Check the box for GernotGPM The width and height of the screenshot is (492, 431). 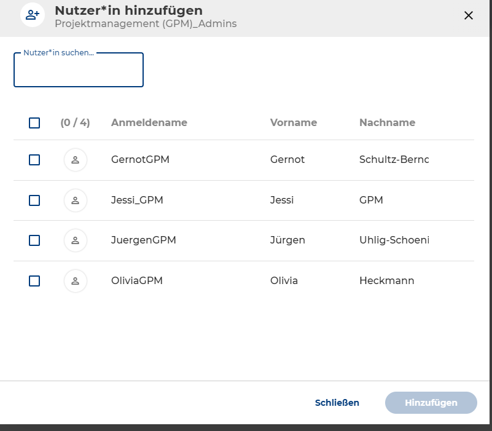coord(34,160)
